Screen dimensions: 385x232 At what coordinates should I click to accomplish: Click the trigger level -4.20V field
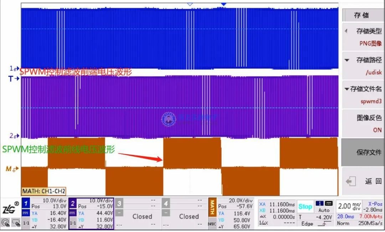pyautogui.click(x=324, y=217)
